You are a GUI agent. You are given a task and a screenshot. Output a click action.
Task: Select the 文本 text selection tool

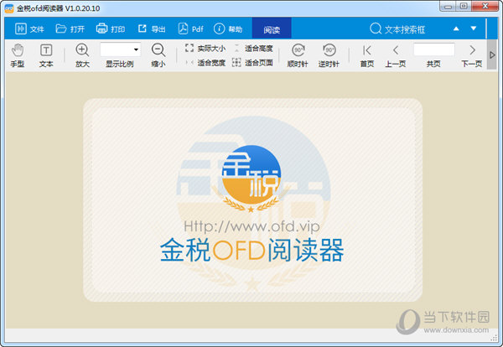(x=46, y=55)
